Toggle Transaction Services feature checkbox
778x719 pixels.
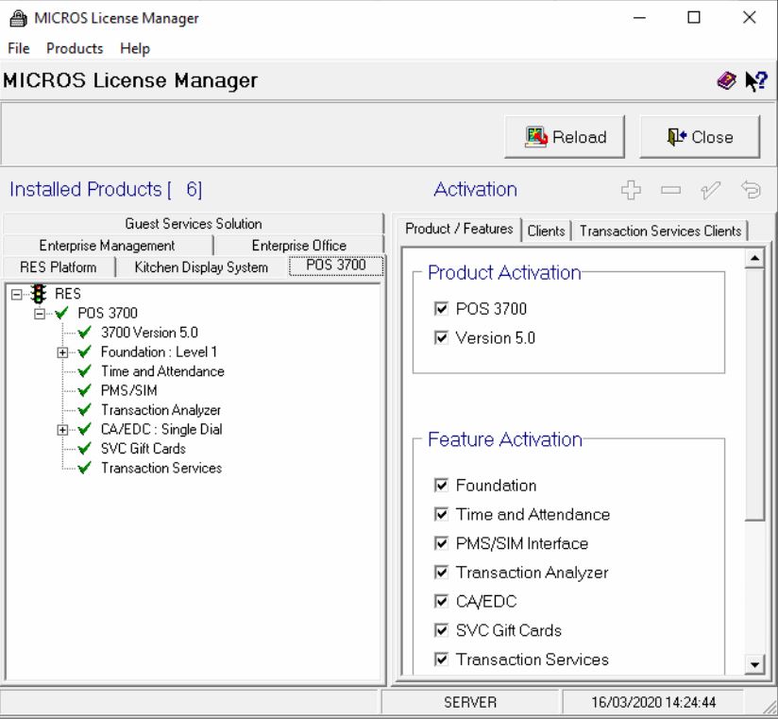(x=441, y=659)
